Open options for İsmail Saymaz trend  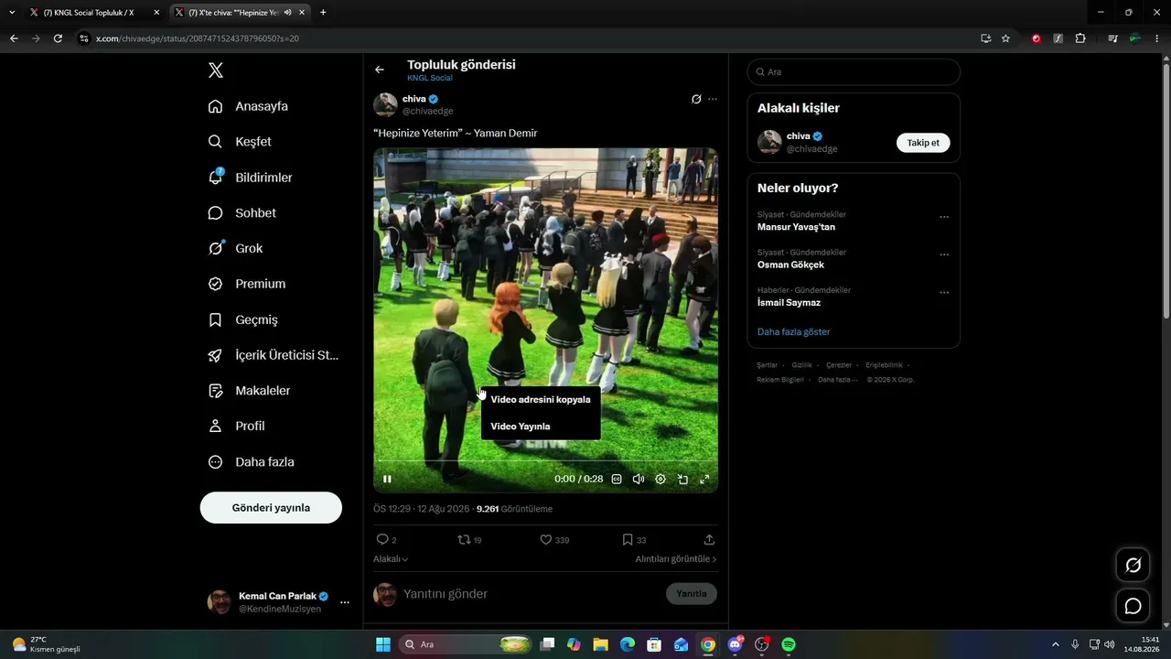pos(944,293)
